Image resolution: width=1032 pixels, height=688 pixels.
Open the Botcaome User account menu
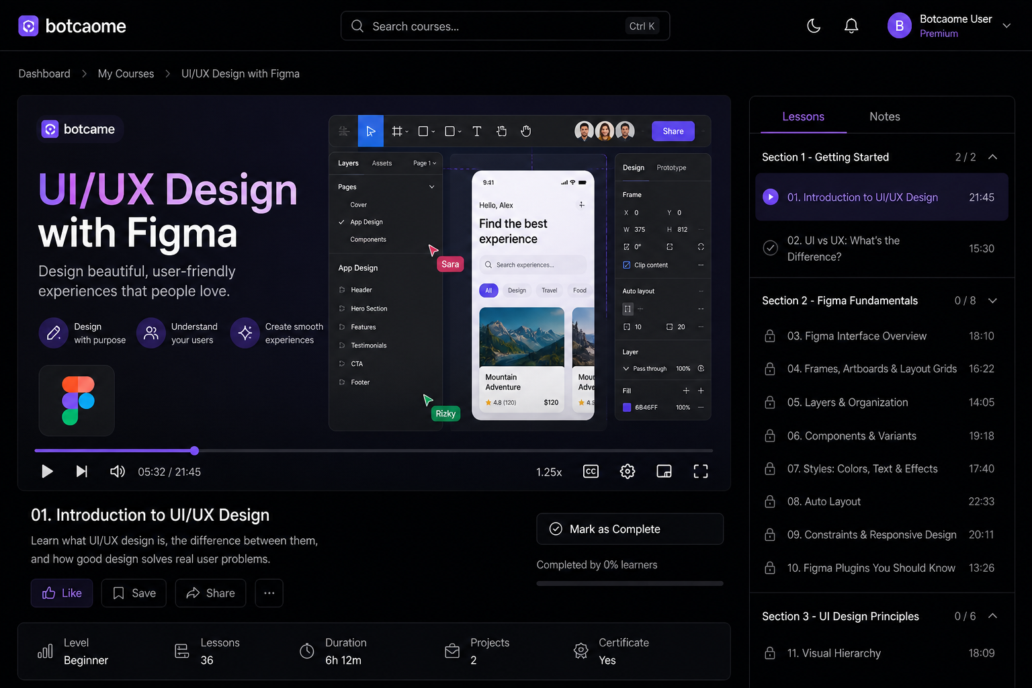click(949, 26)
